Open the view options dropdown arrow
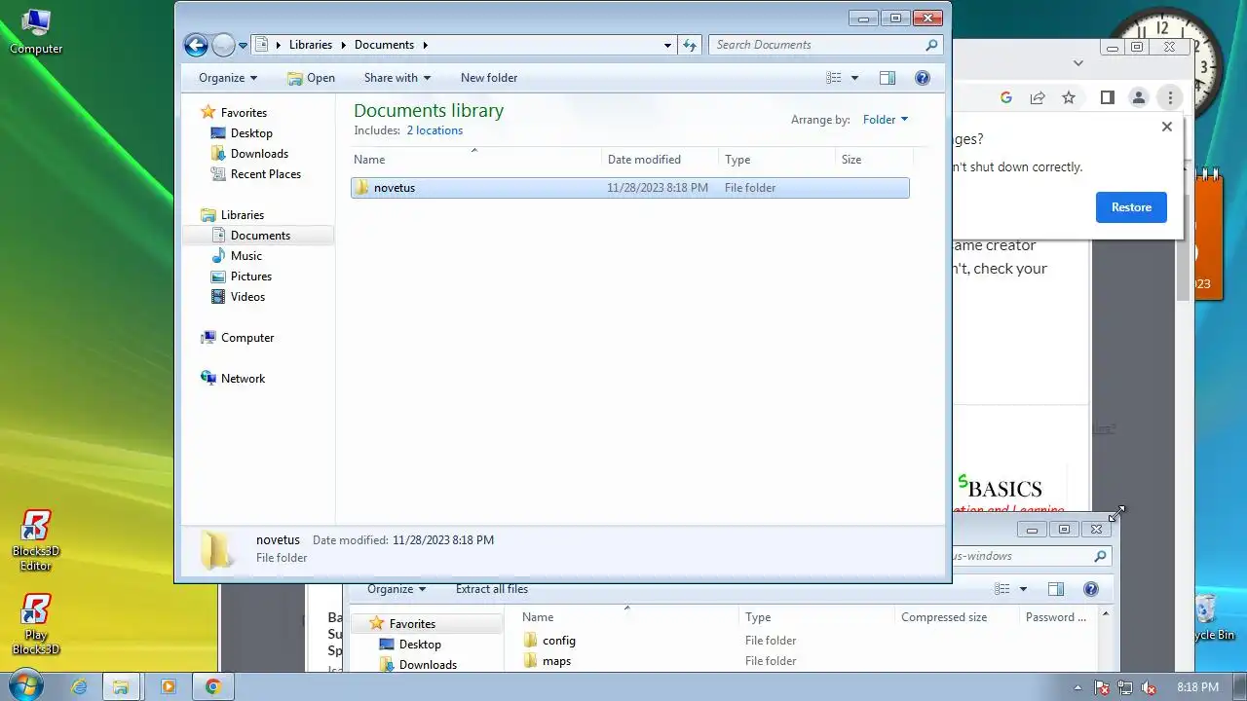The height and width of the screenshot is (701, 1247). pyautogui.click(x=855, y=78)
